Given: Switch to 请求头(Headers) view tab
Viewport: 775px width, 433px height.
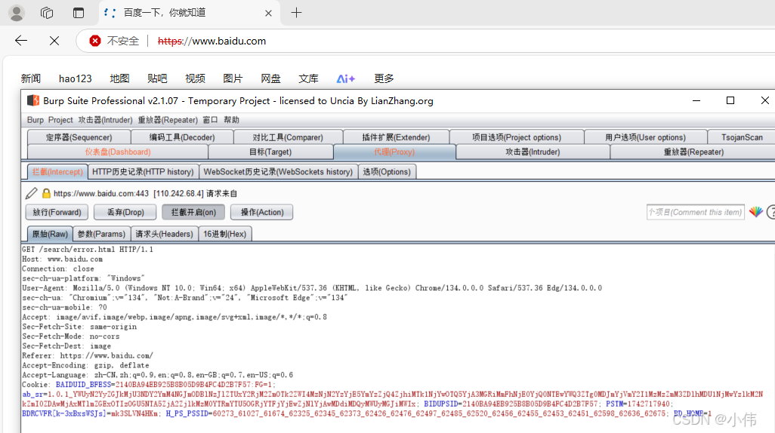Looking at the screenshot, I should click(164, 234).
